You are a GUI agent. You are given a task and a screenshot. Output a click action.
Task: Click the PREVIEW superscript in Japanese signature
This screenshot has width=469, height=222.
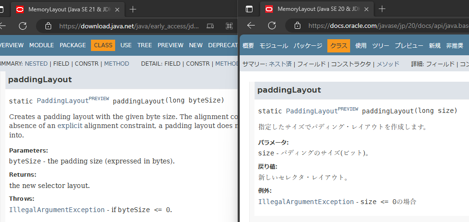pyautogui.click(x=348, y=109)
